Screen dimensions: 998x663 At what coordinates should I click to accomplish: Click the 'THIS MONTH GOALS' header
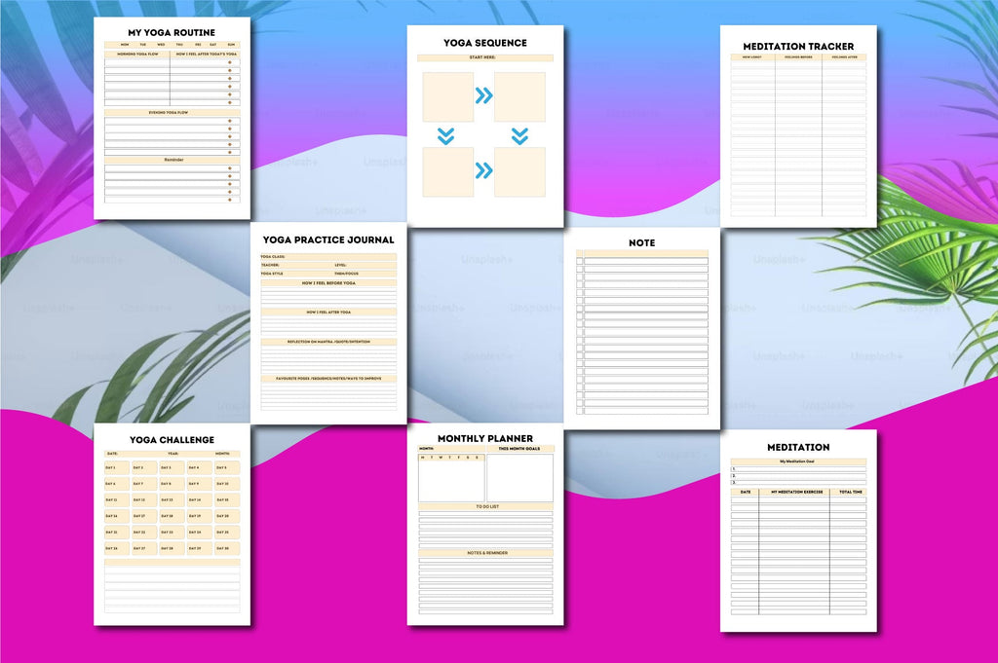point(520,449)
